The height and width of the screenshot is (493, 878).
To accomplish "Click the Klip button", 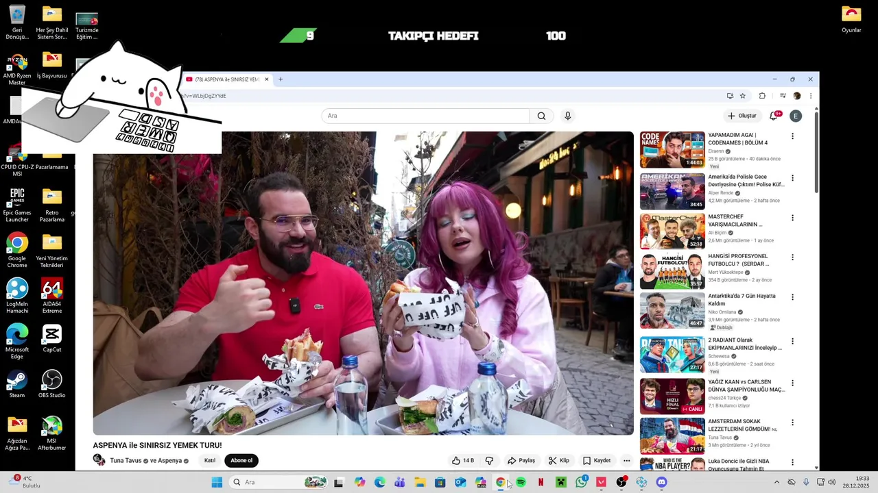I will [x=559, y=461].
